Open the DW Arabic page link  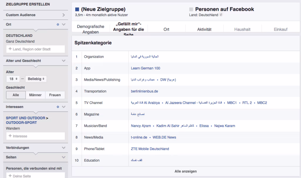(168, 80)
